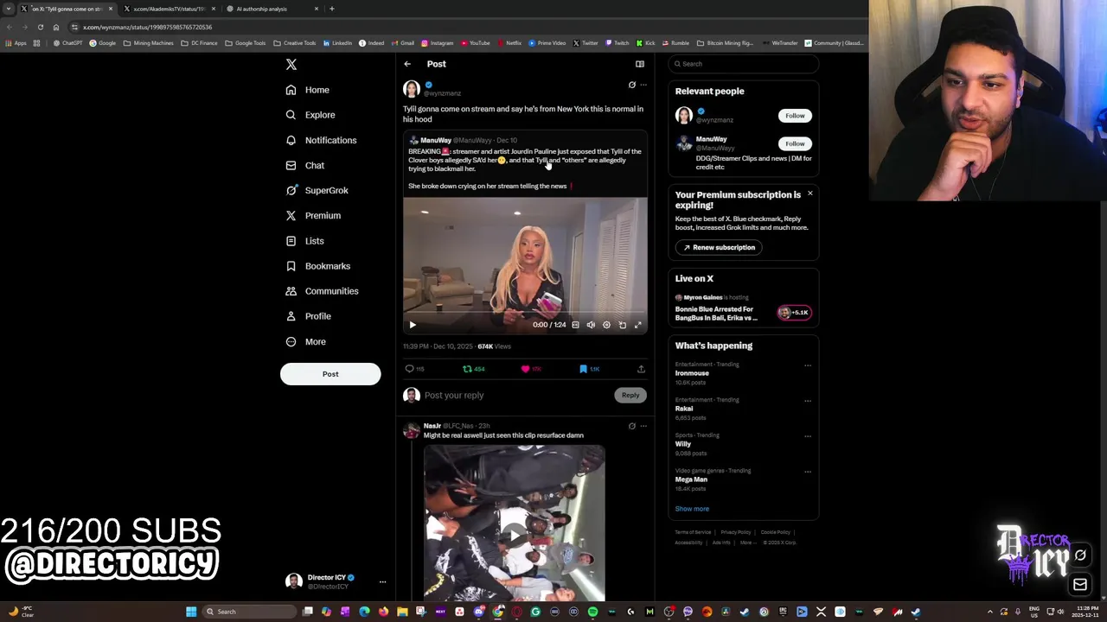
Task: Click the video progress bar
Action: (x=525, y=313)
